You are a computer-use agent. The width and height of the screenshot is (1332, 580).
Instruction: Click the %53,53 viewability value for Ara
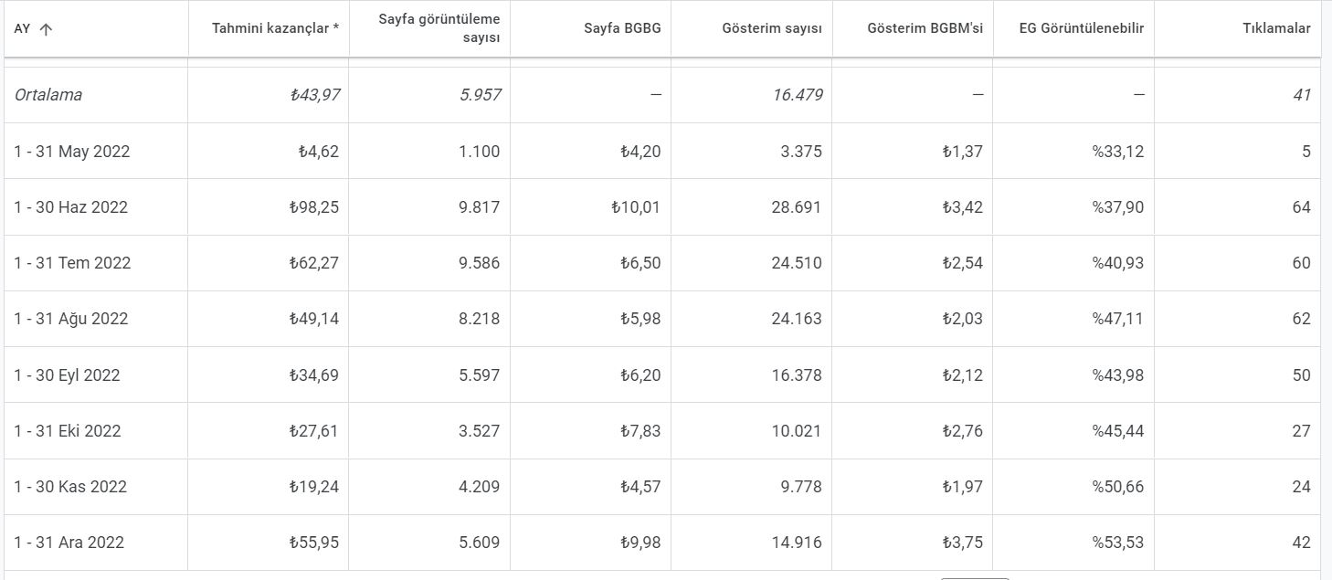(1117, 543)
